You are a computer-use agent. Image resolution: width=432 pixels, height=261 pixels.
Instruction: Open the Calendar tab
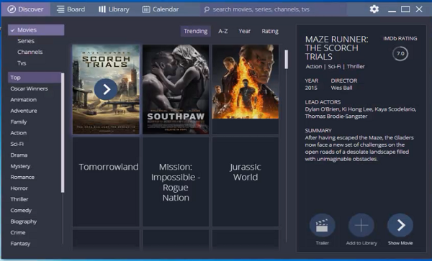(x=161, y=9)
